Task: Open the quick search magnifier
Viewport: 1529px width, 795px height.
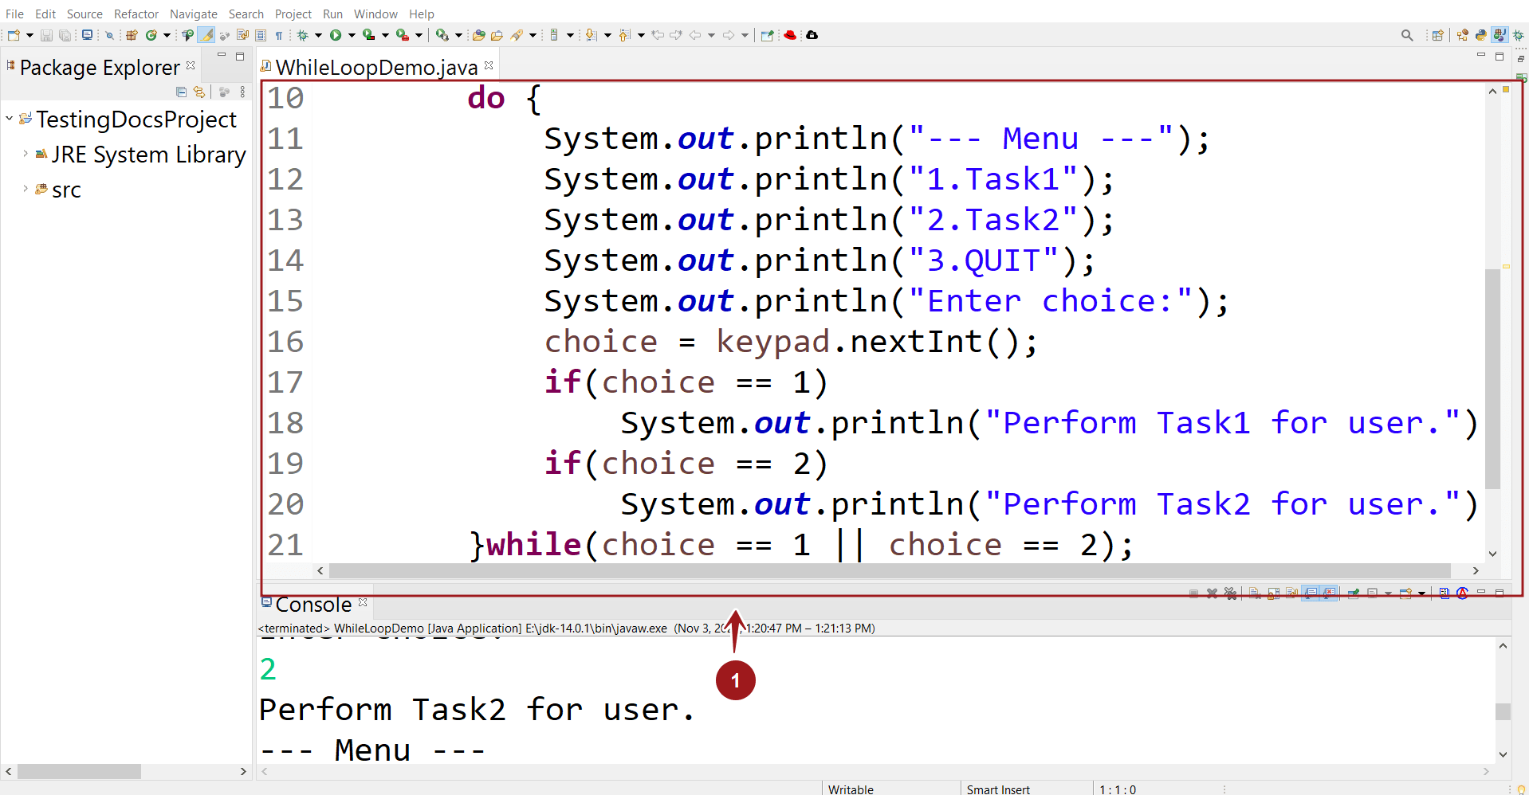Action: click(x=1407, y=34)
